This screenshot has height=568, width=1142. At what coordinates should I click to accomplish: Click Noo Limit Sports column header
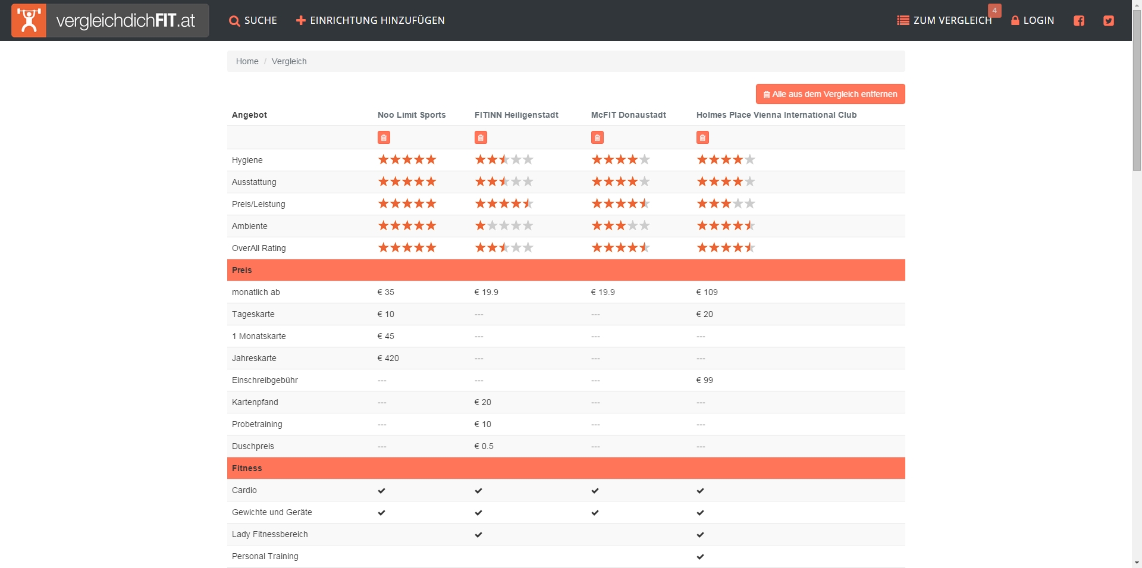[412, 115]
